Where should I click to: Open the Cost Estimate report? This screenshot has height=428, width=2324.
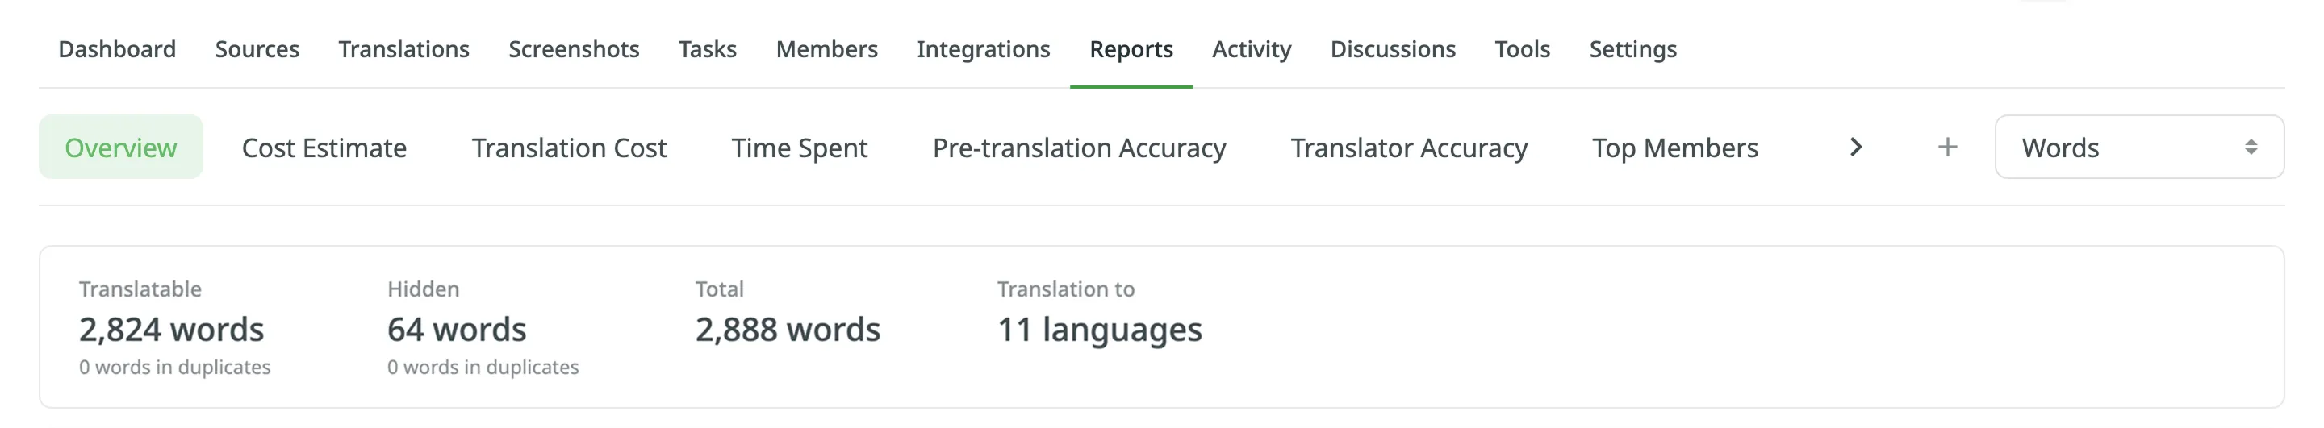click(x=324, y=147)
